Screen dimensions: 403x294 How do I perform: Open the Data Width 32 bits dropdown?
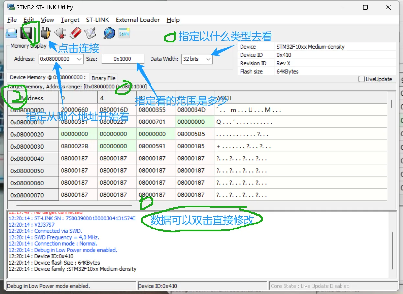[x=197, y=59]
